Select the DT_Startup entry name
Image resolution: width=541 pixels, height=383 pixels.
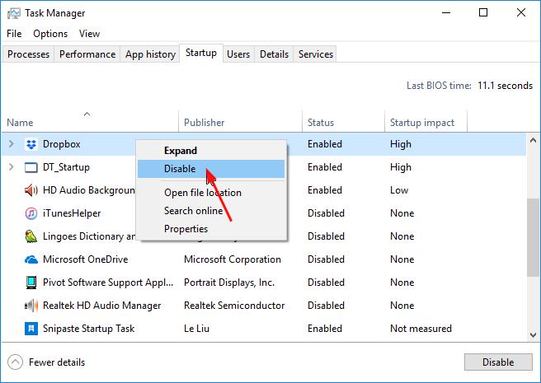click(x=66, y=167)
